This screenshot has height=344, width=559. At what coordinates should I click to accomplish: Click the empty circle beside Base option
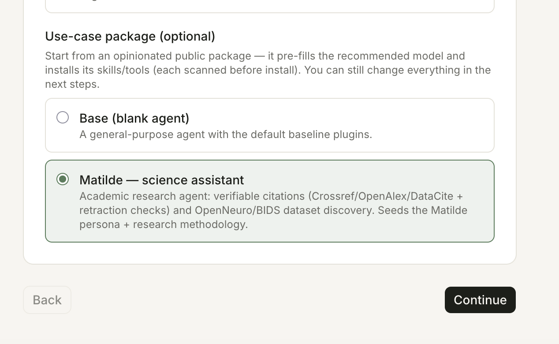coord(63,117)
